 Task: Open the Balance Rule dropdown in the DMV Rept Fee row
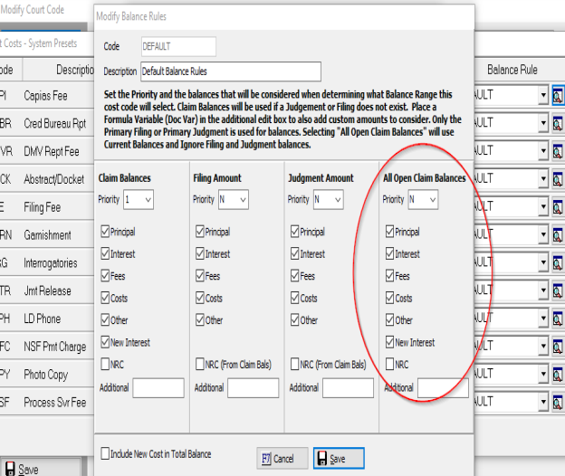click(x=543, y=151)
